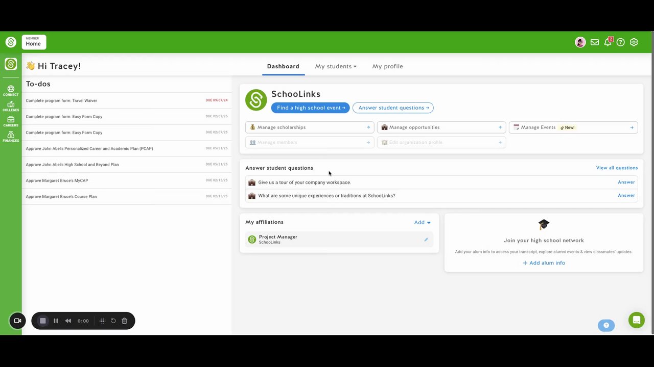The height and width of the screenshot is (367, 654).
Task: Edit the Project Manager affiliation pencil icon
Action: tap(426, 240)
